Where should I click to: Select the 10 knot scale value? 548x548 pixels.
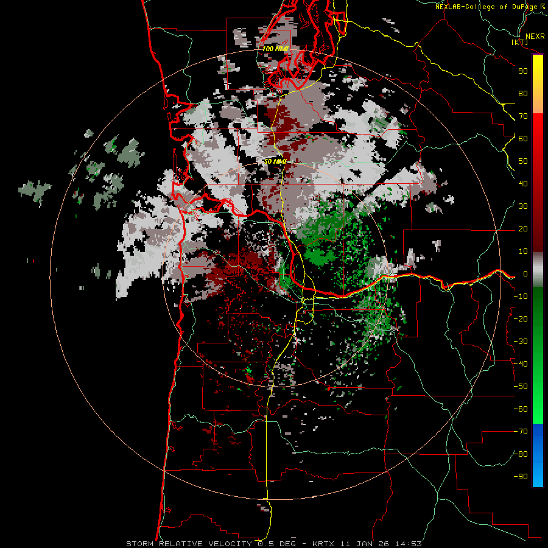(523, 251)
